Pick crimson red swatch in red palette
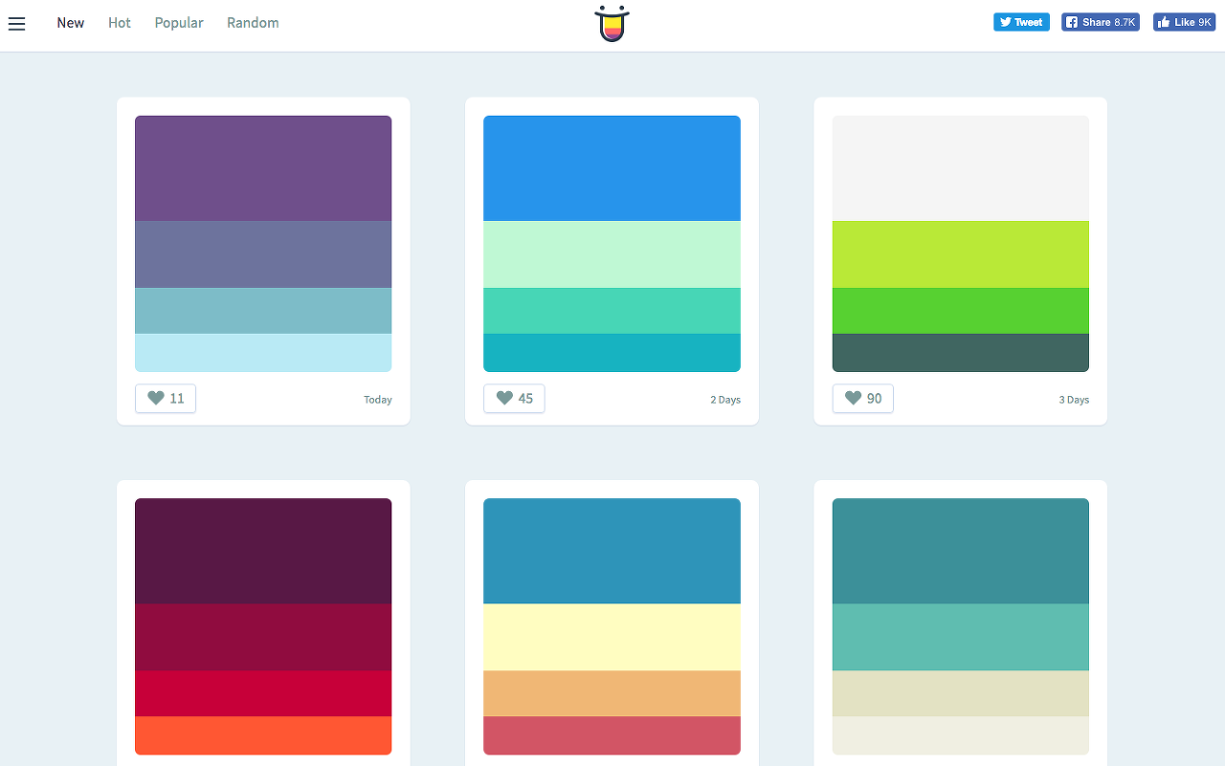 tap(263, 693)
